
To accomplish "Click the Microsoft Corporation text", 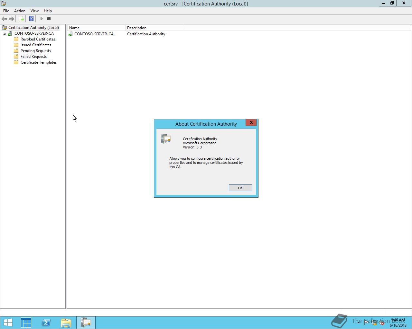I will point(200,143).
